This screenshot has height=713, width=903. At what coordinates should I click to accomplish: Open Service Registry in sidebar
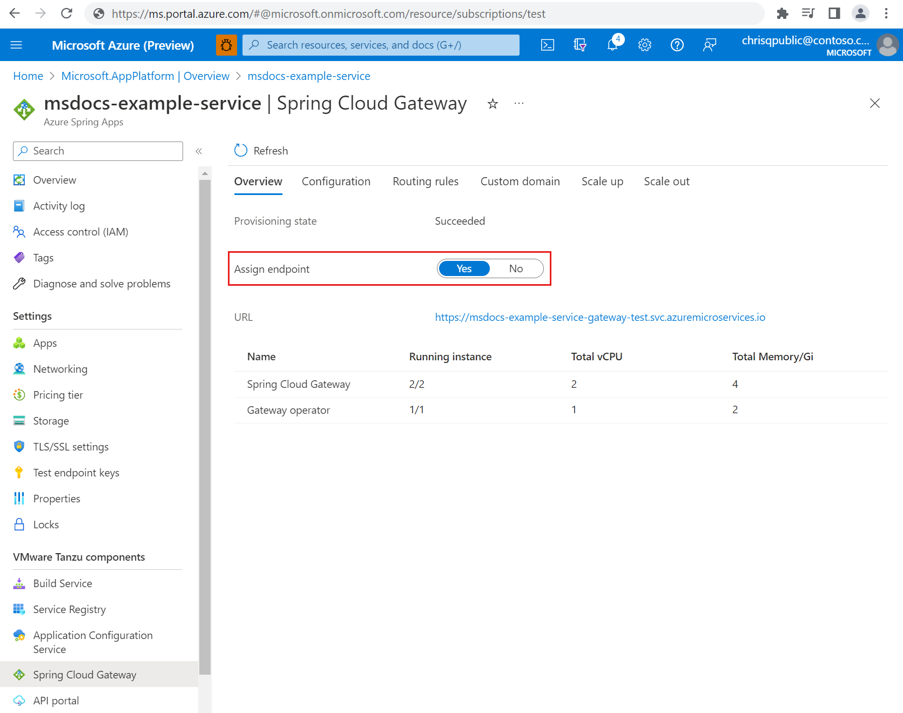tap(69, 609)
